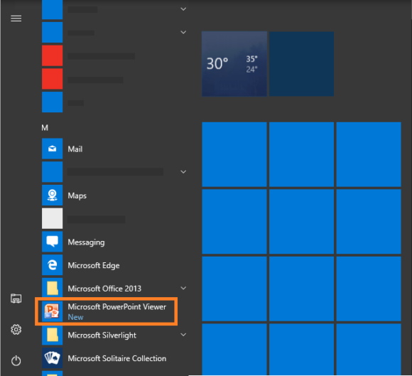Select Microsoft Solitaire Collection entry text

117,358
